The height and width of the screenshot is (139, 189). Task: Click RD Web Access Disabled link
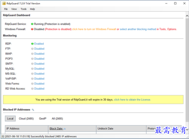39,89
